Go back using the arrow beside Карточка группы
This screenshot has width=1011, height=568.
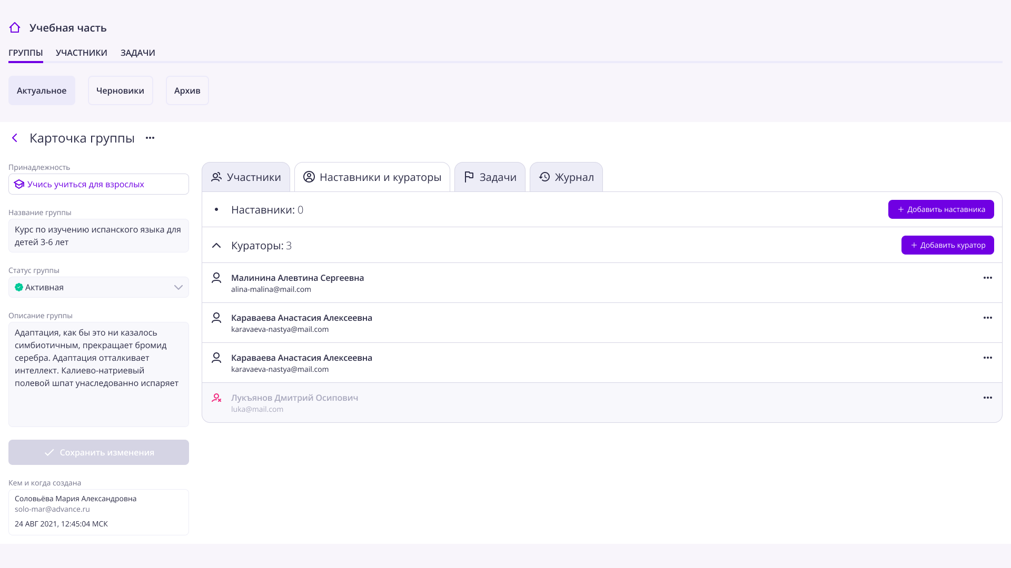[x=15, y=138]
